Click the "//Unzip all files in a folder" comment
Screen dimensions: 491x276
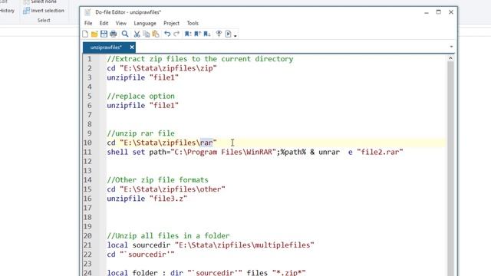[169, 235]
